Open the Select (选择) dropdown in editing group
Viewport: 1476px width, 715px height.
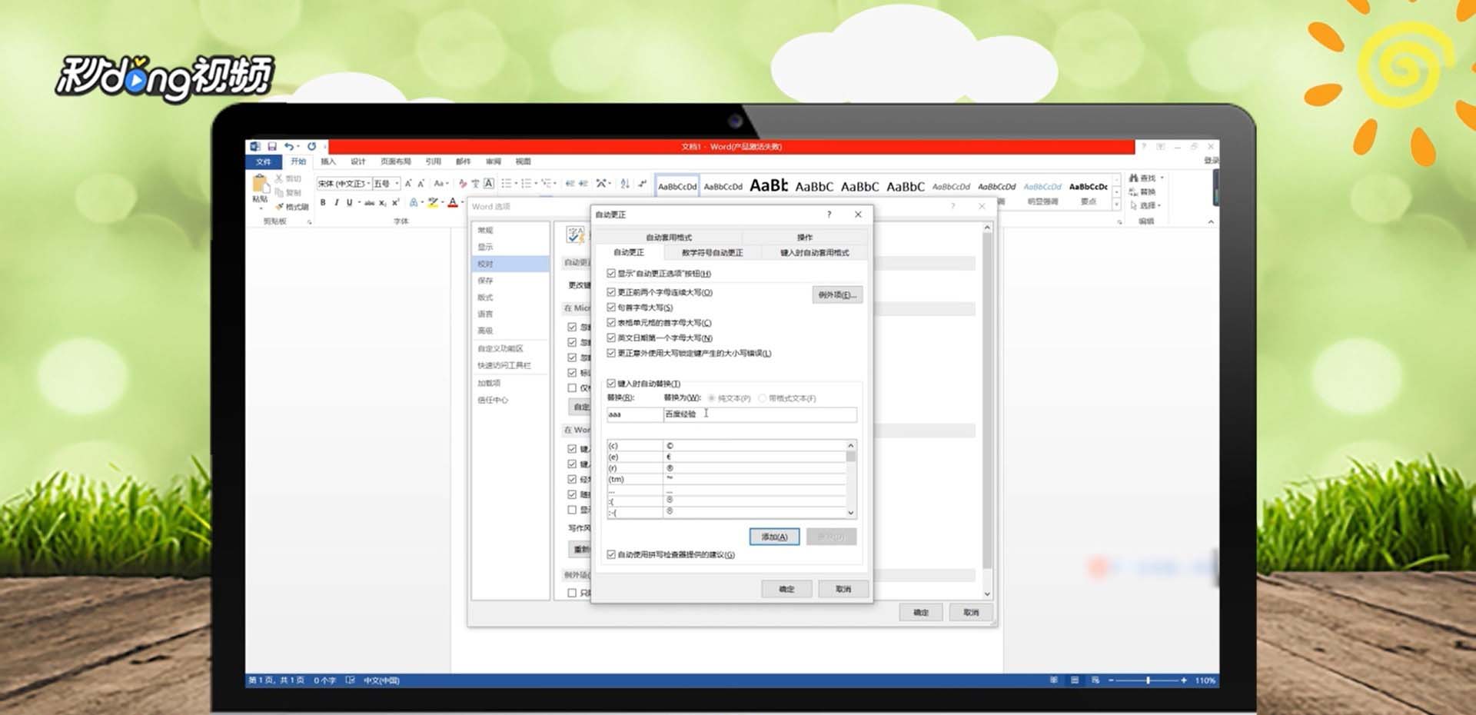pos(1146,205)
